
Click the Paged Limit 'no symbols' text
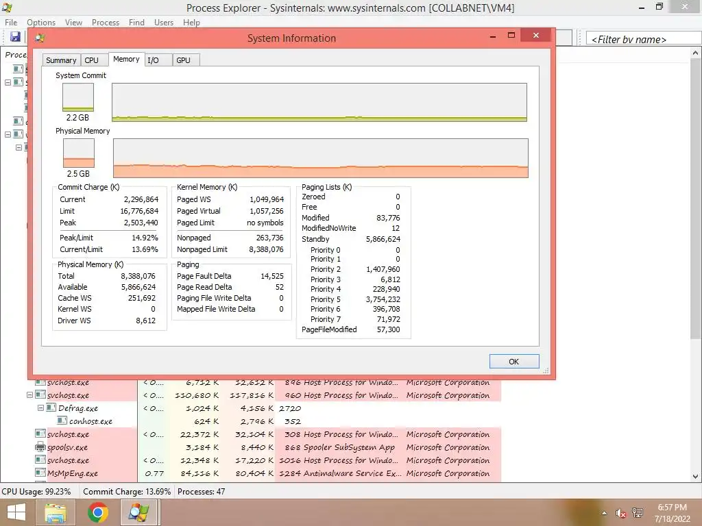265,223
